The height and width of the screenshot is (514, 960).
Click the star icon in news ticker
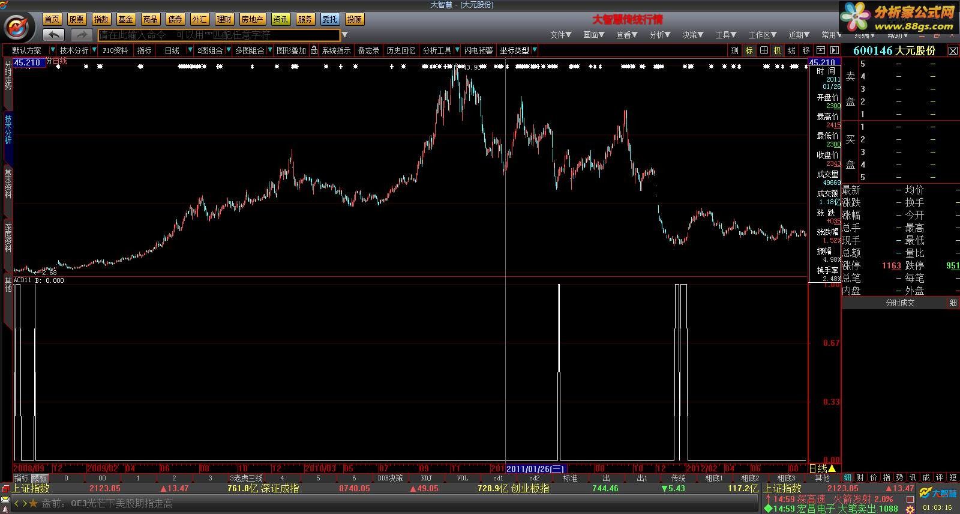tap(34, 503)
